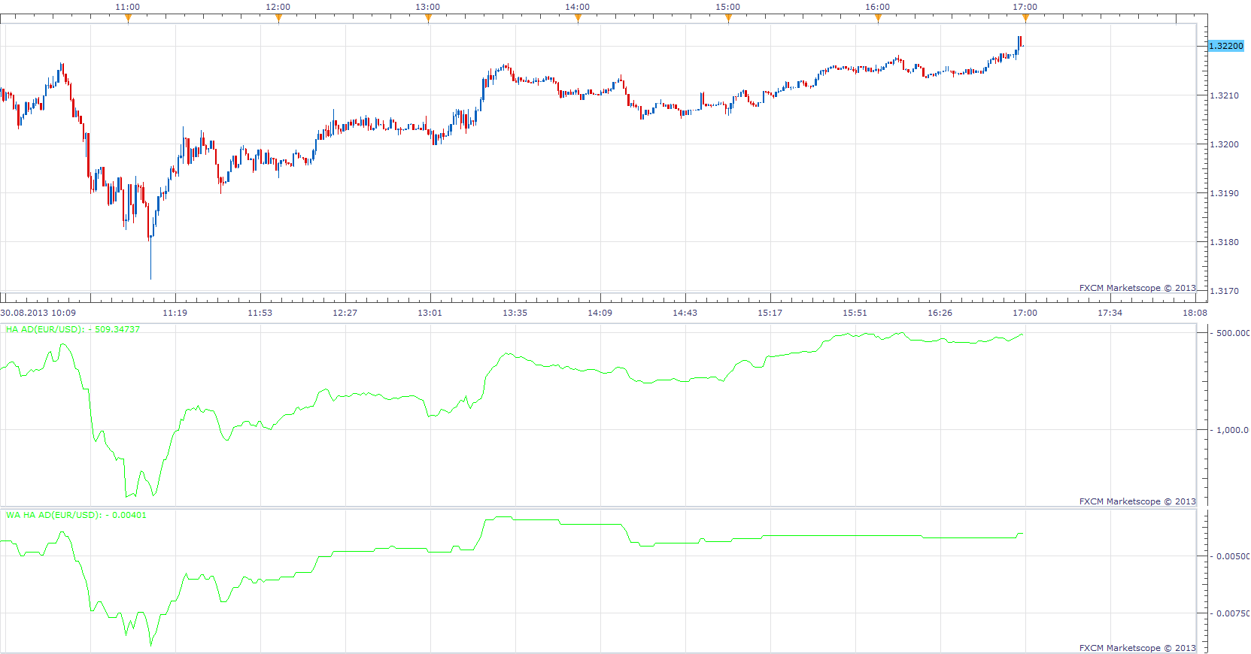The image size is (1251, 654).
Task: Select the 13:01 time axis label
Action: point(430,313)
